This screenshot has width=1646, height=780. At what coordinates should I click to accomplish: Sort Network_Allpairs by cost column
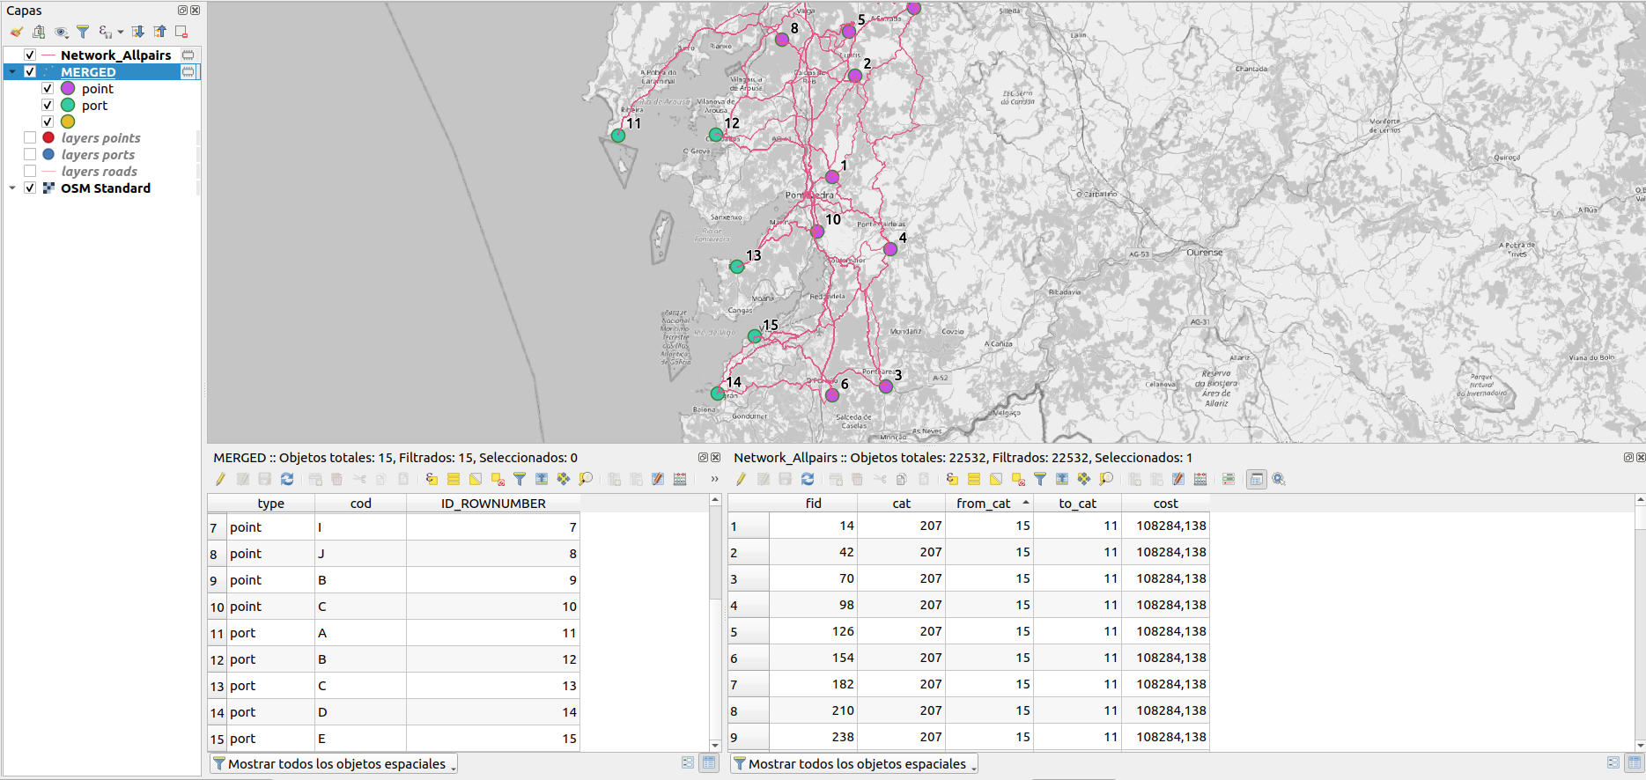coord(1166,504)
